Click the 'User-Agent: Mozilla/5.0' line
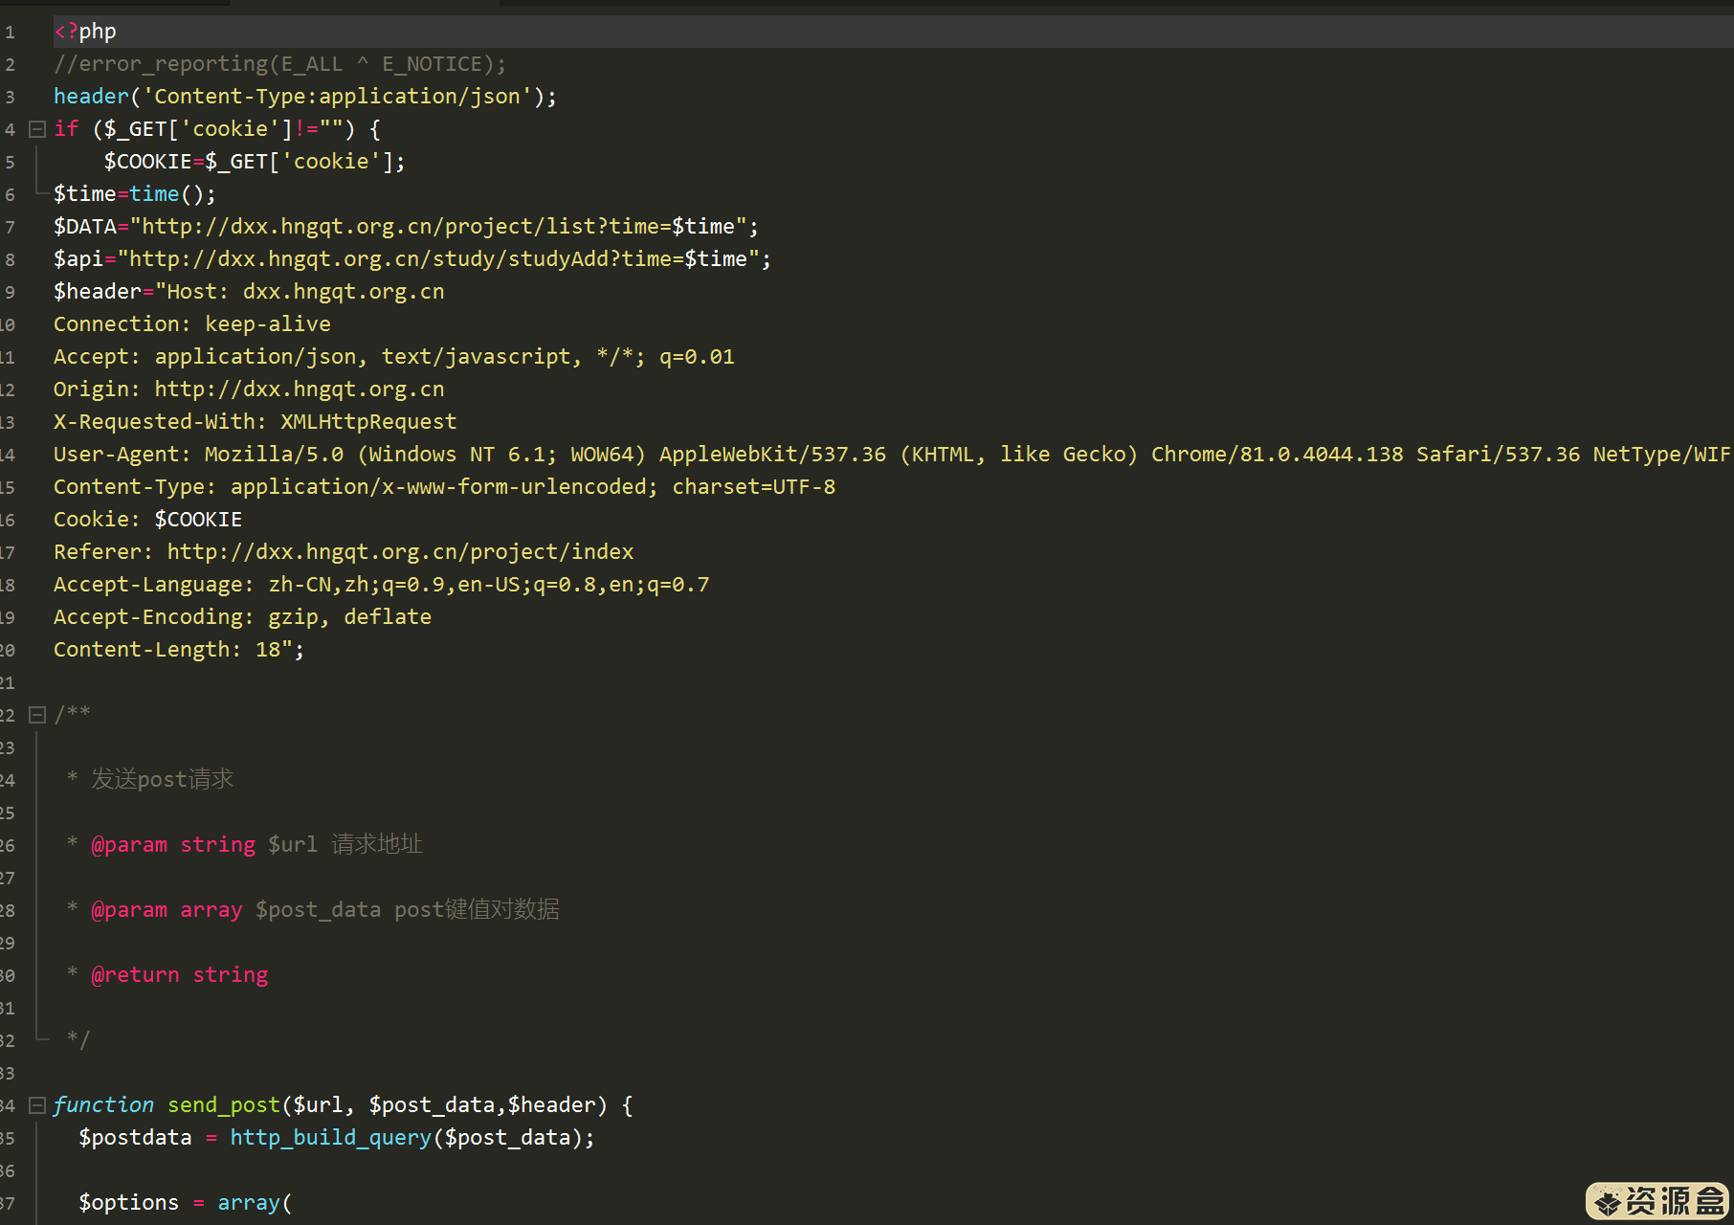This screenshot has height=1225, width=1734. 892,455
